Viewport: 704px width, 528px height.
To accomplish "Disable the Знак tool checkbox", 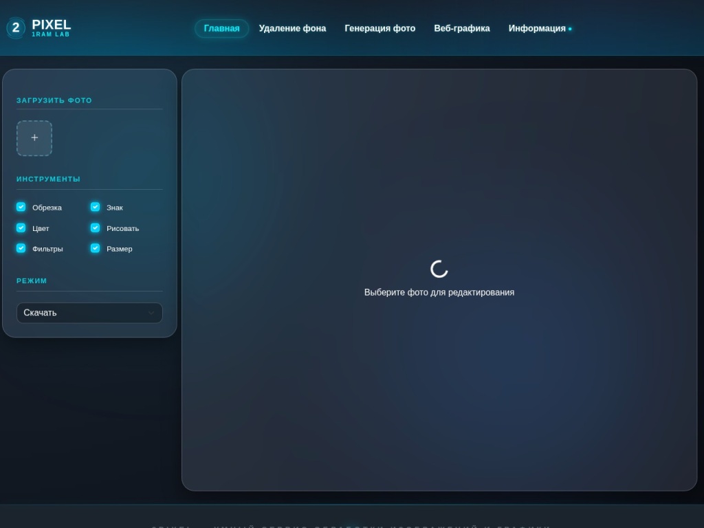I will 95,207.
